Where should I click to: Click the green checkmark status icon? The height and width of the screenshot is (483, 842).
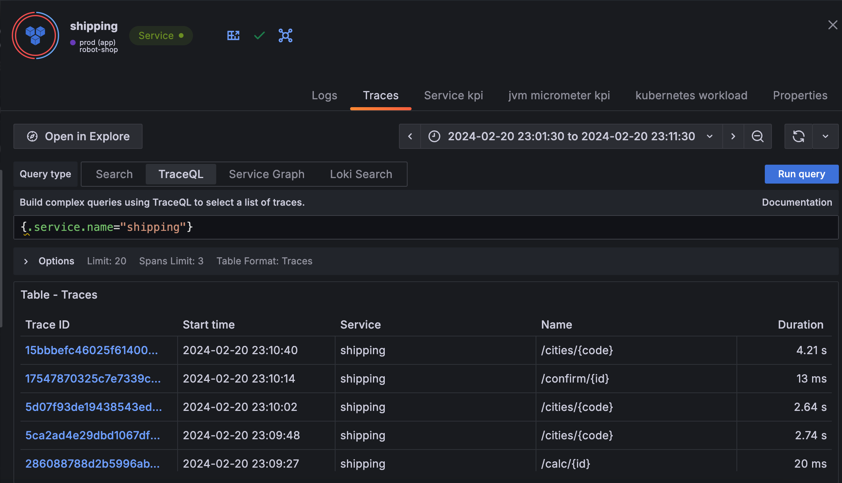pyautogui.click(x=260, y=35)
